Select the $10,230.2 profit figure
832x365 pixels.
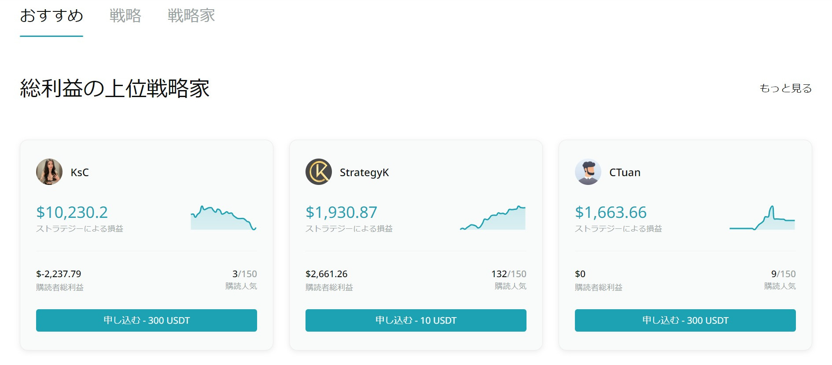point(72,212)
